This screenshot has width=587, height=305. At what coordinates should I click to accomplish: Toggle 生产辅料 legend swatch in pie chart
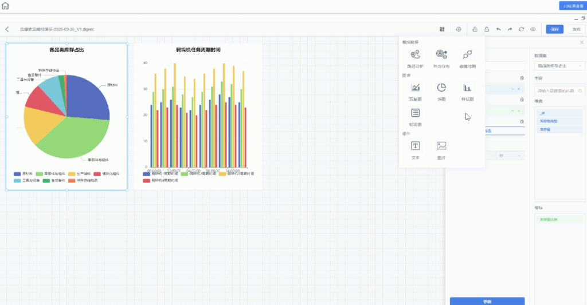point(72,174)
